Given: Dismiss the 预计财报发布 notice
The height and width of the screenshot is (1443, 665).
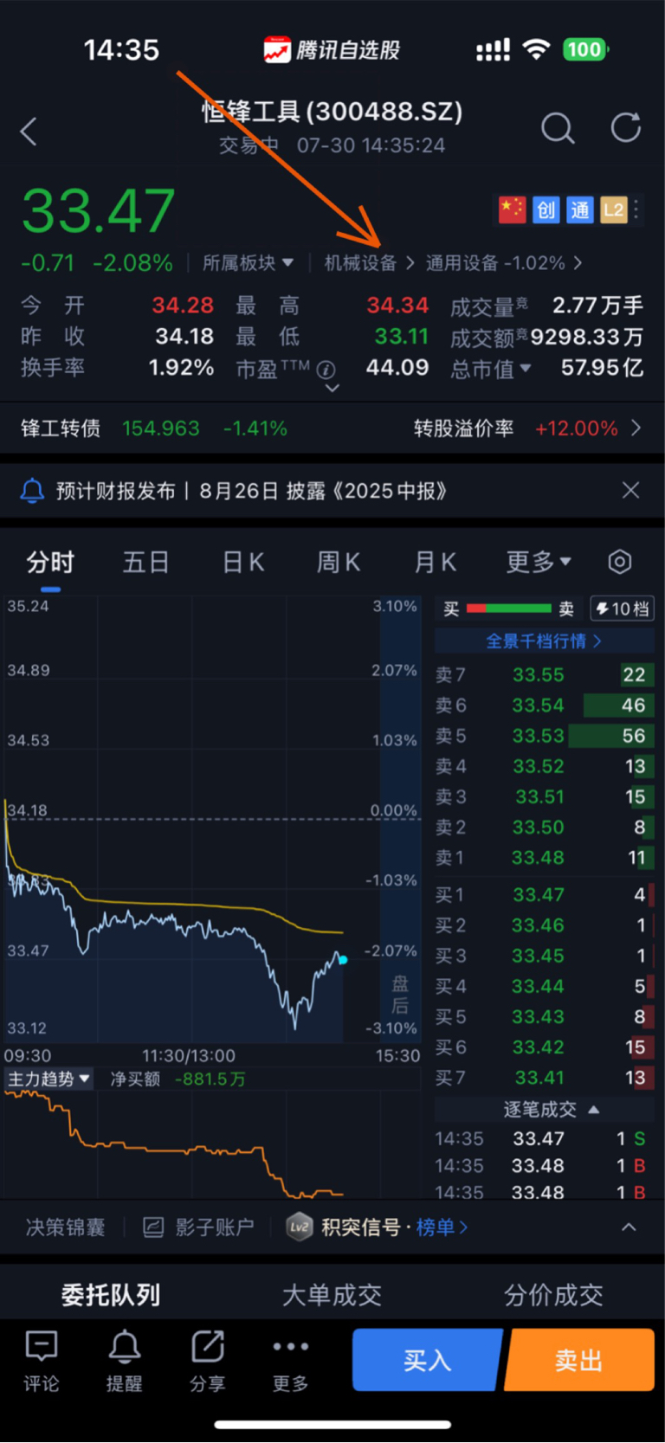Looking at the screenshot, I should [631, 490].
